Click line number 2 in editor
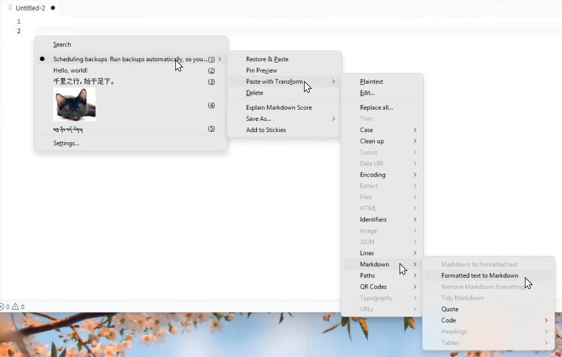This screenshot has width=562, height=357. (x=19, y=31)
